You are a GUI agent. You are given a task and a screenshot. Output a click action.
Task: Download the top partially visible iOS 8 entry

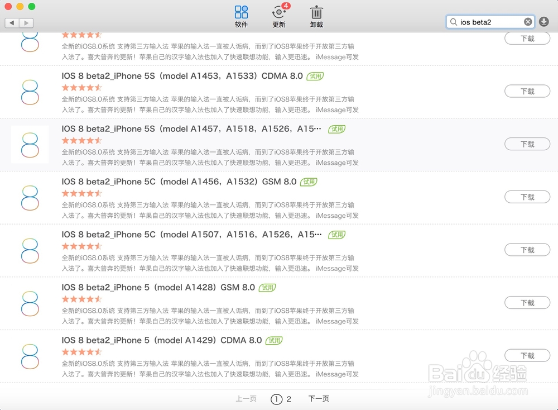click(527, 39)
